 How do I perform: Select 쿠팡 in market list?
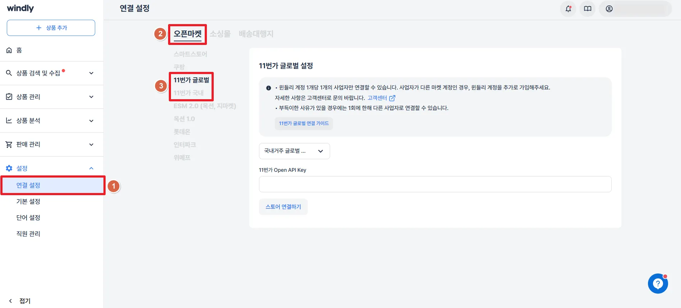pos(179,67)
